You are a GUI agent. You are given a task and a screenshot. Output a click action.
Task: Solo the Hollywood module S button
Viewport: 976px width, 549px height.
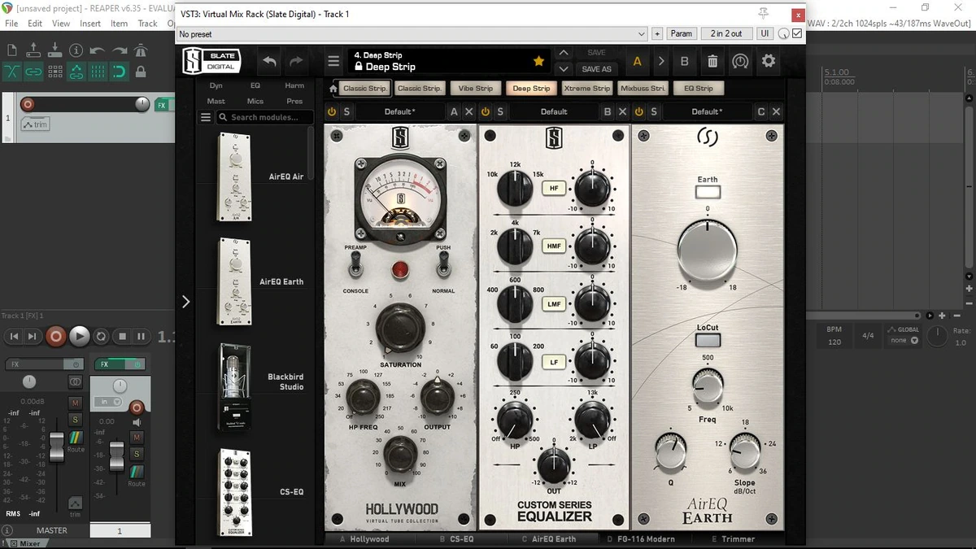pyautogui.click(x=346, y=111)
